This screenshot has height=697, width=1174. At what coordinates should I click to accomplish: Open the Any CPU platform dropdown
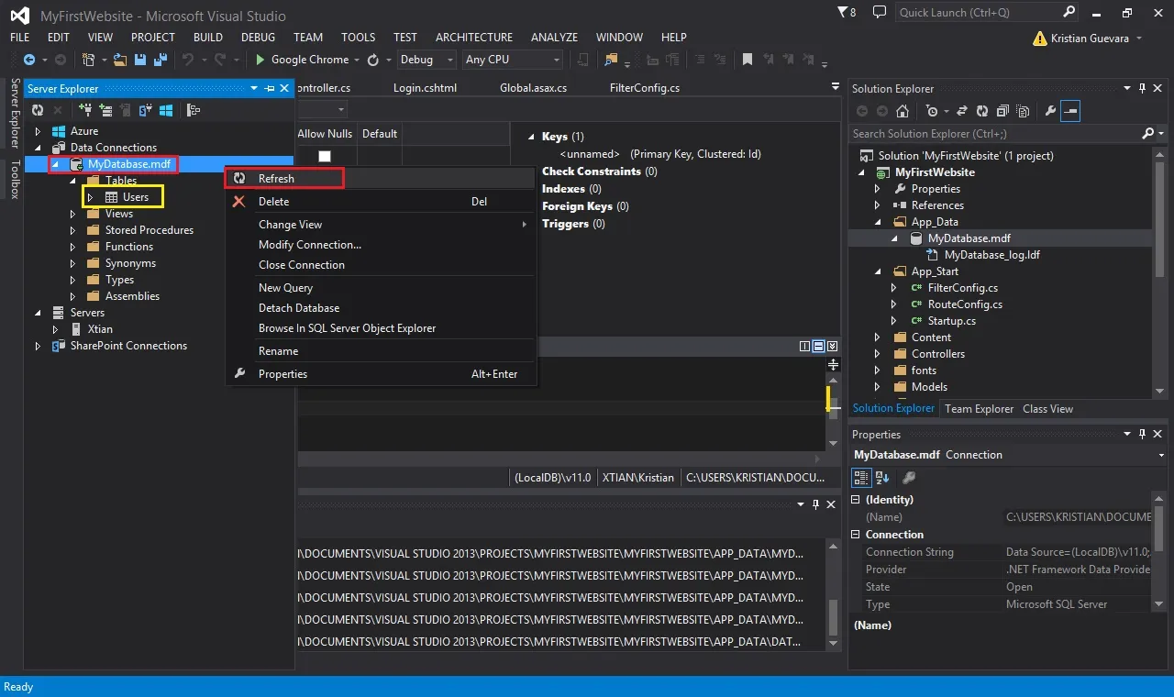[513, 60]
